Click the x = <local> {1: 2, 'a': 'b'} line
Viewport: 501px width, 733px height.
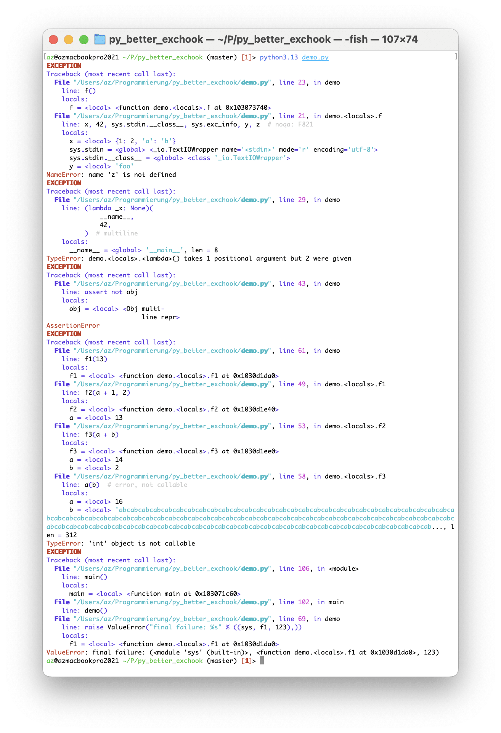(x=122, y=141)
